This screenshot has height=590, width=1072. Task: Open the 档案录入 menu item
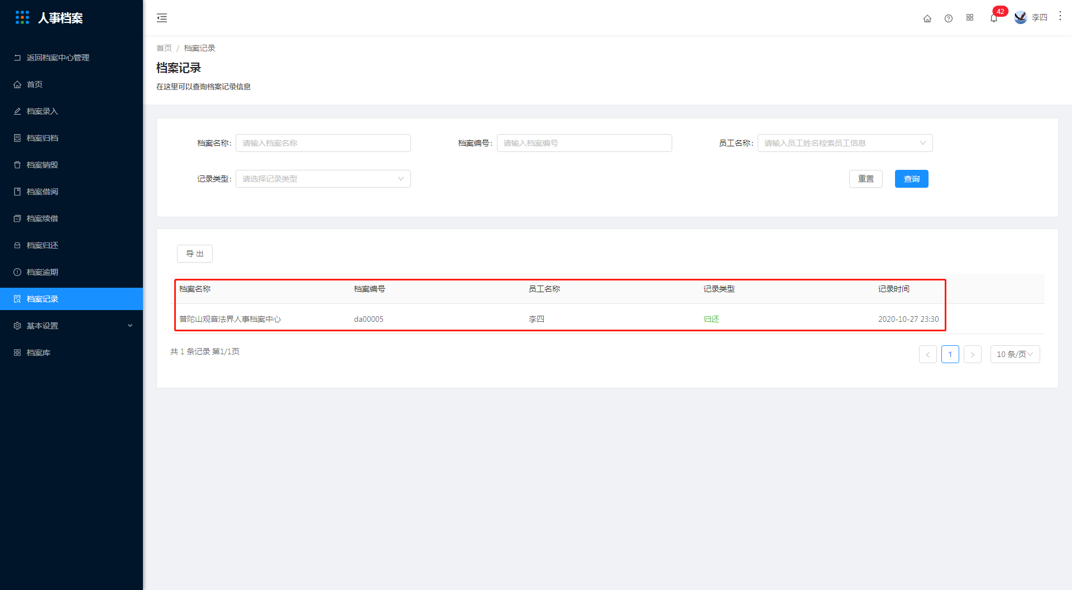point(71,111)
